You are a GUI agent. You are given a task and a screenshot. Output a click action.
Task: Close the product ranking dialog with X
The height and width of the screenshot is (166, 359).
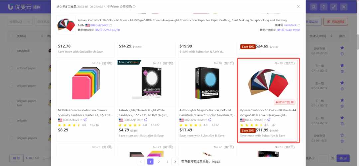click(x=298, y=7)
